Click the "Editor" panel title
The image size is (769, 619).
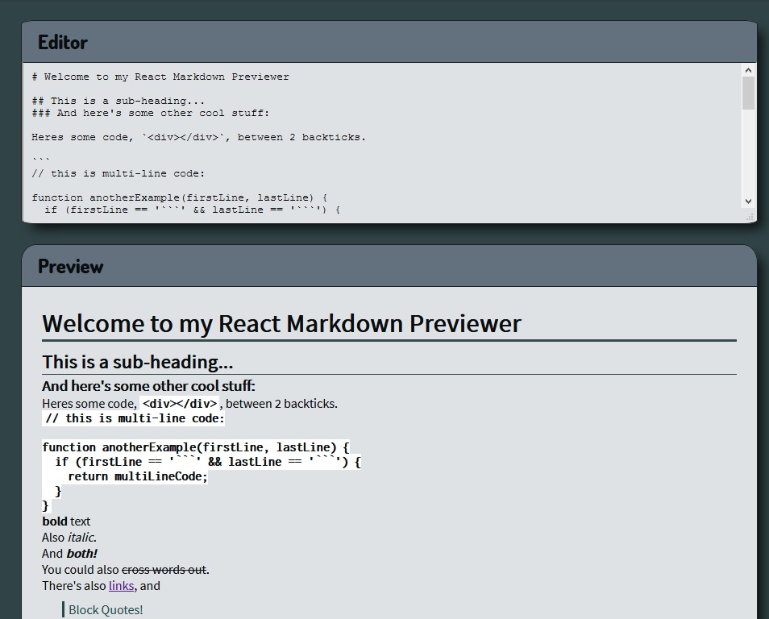(63, 42)
